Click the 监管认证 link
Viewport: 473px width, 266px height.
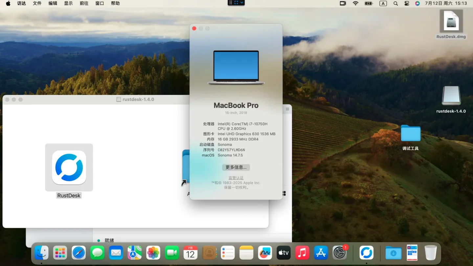[236, 178]
